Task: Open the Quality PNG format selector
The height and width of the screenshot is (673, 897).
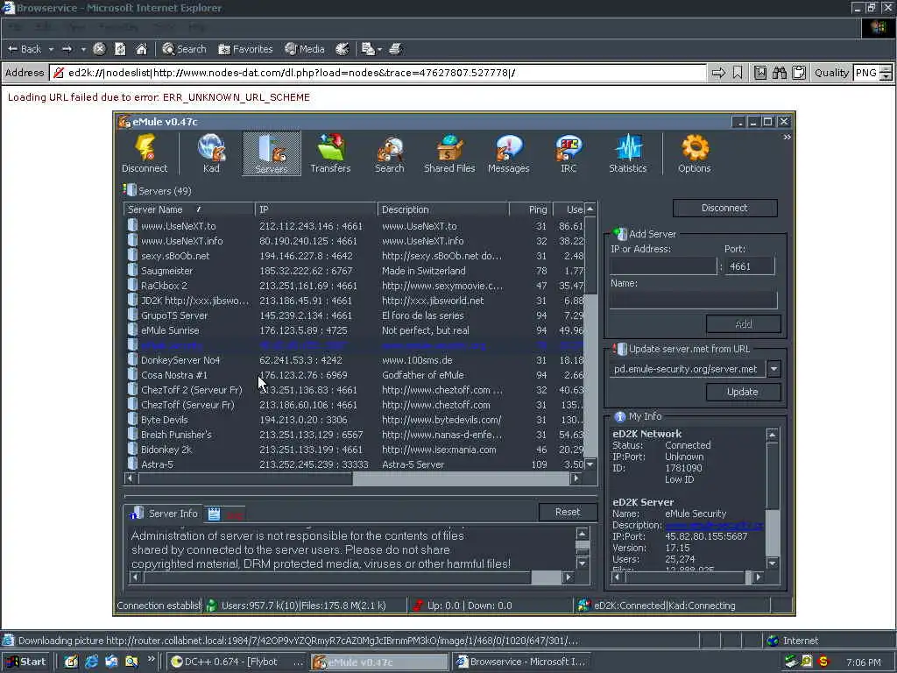Action: [x=872, y=73]
